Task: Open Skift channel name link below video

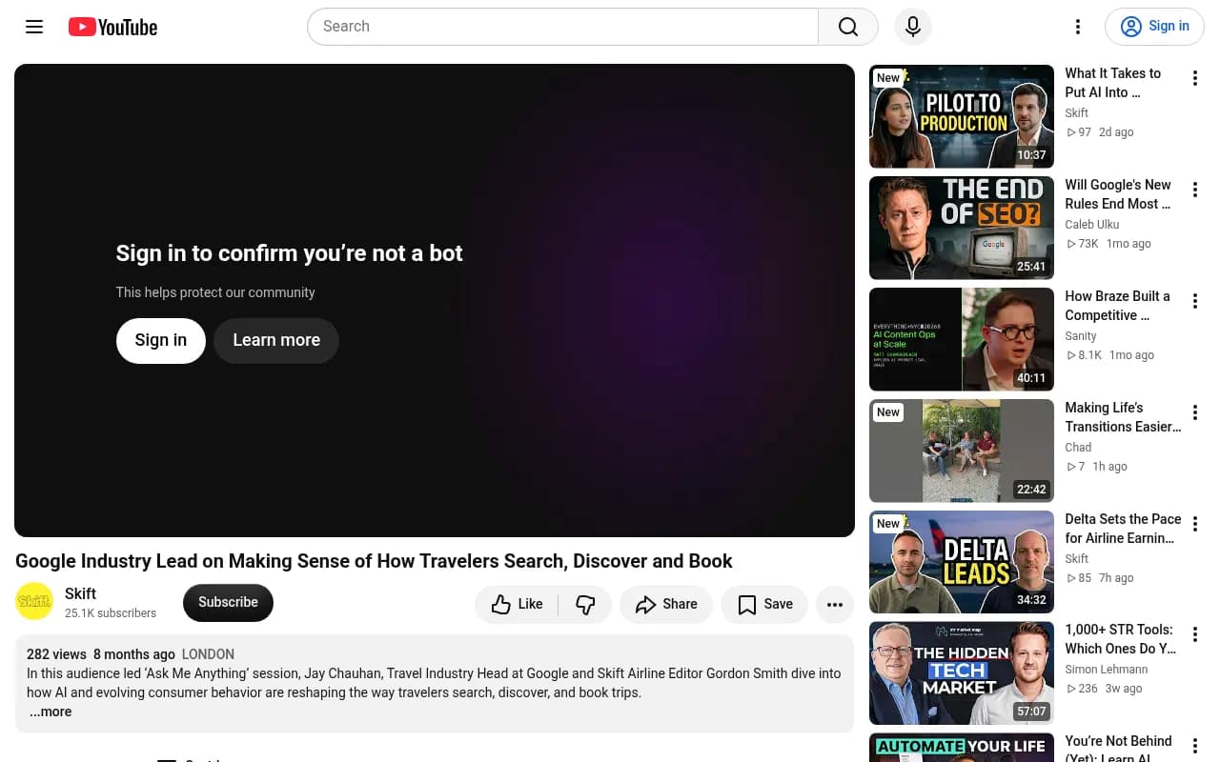Action: tap(81, 593)
